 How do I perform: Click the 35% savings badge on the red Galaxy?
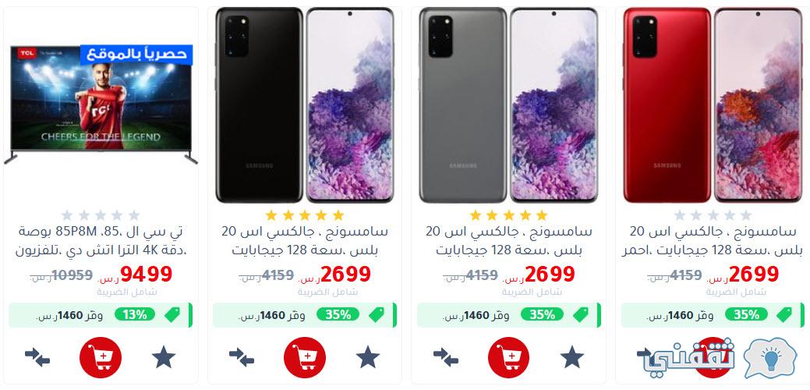[x=746, y=314]
